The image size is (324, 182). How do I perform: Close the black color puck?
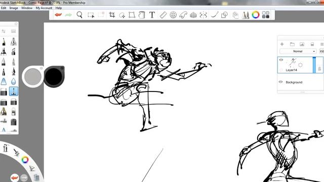tap(62, 68)
